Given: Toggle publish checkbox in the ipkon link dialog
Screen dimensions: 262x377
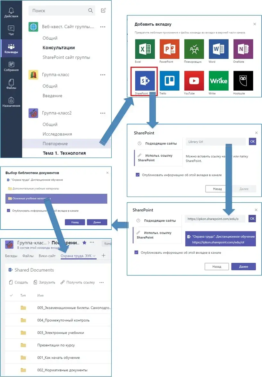Looking at the screenshot, I should click(x=137, y=252).
